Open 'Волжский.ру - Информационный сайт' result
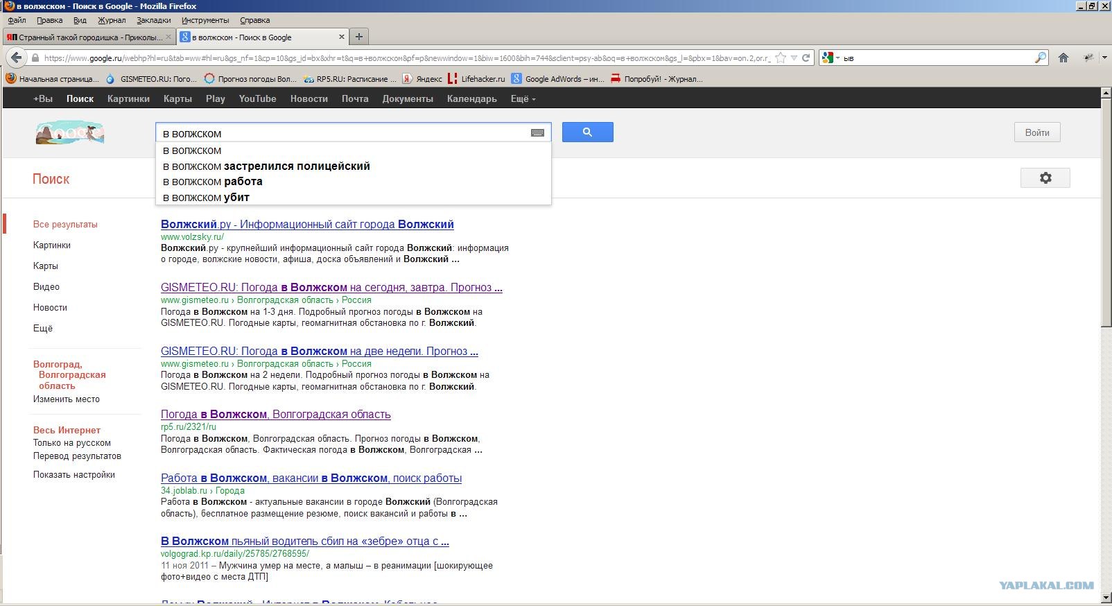1112x606 pixels. [307, 225]
